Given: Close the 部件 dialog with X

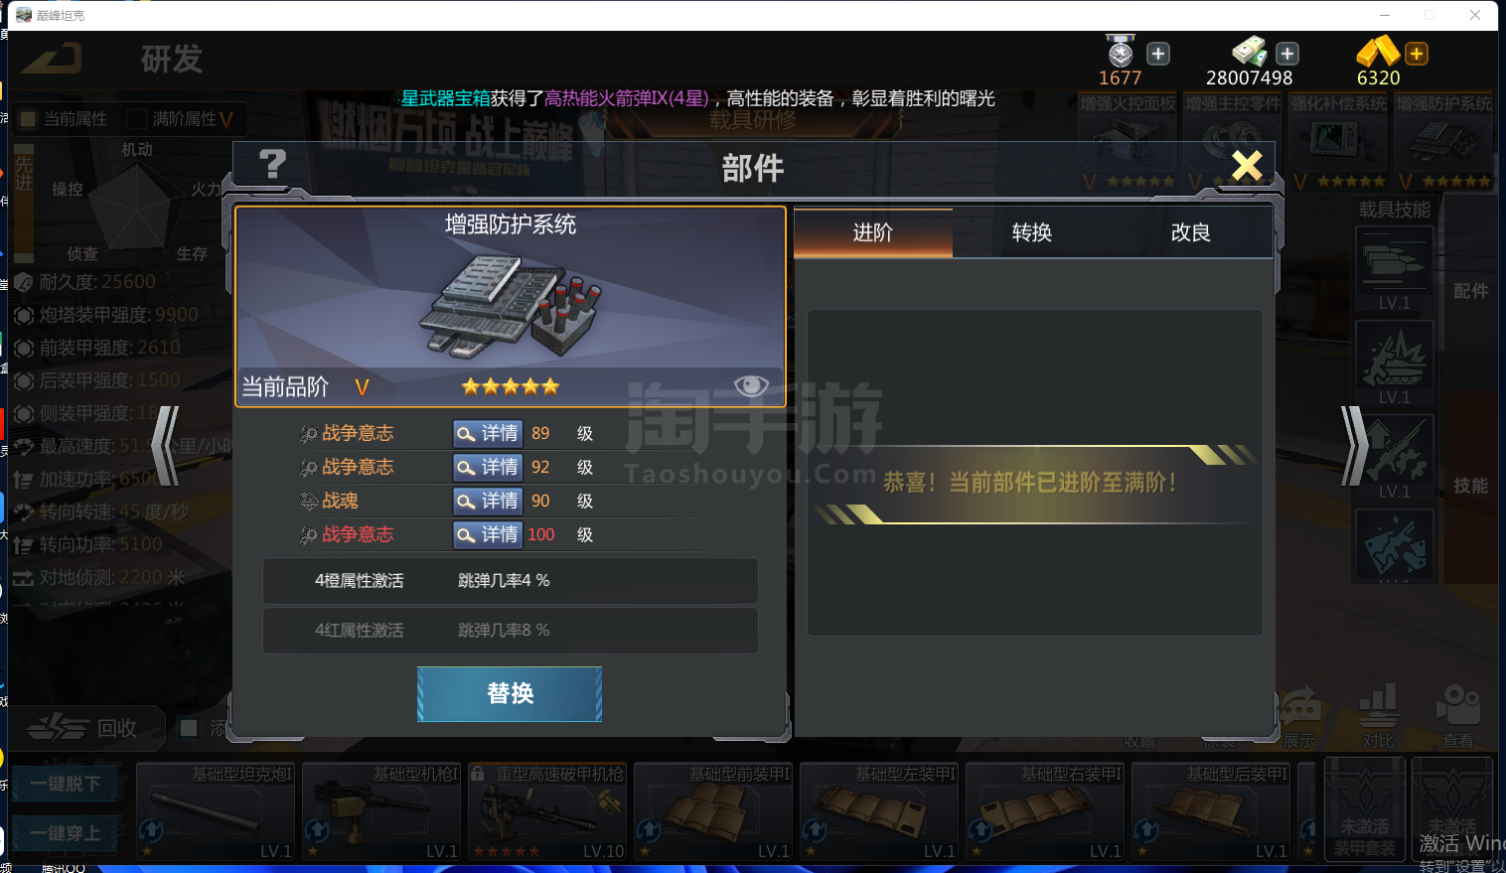Looking at the screenshot, I should click(1247, 166).
